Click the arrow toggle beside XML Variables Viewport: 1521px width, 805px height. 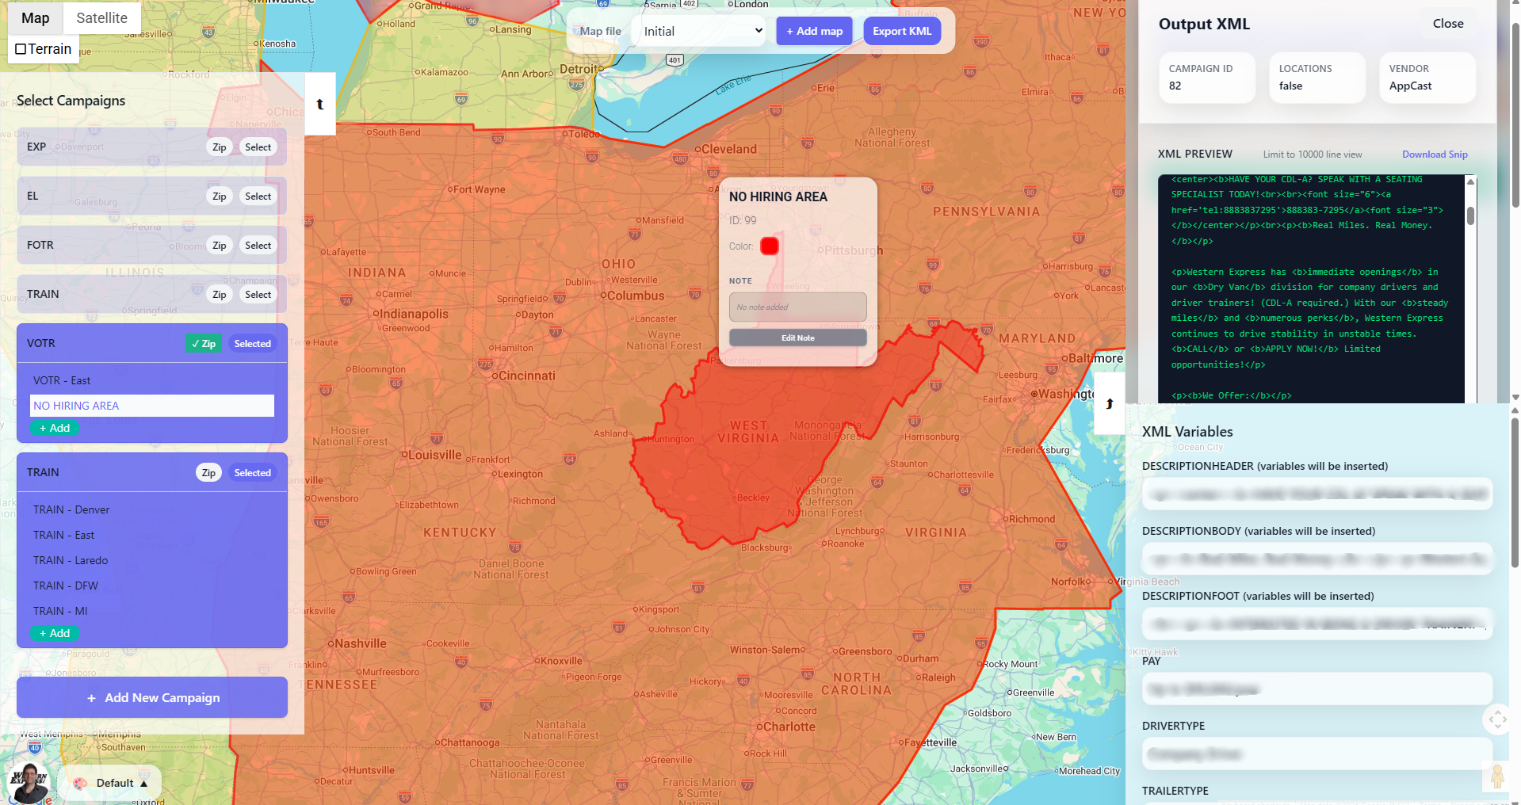[1109, 404]
